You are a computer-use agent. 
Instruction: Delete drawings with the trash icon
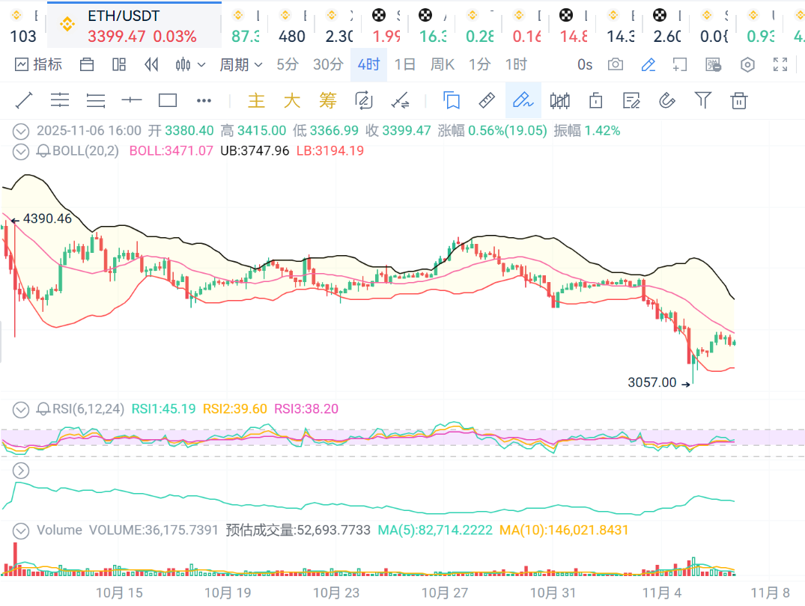coord(739,100)
